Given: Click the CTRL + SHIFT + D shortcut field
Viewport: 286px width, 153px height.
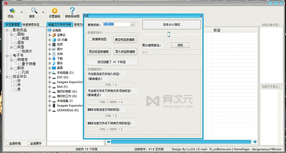Looking at the screenshot, I should pos(111,129).
